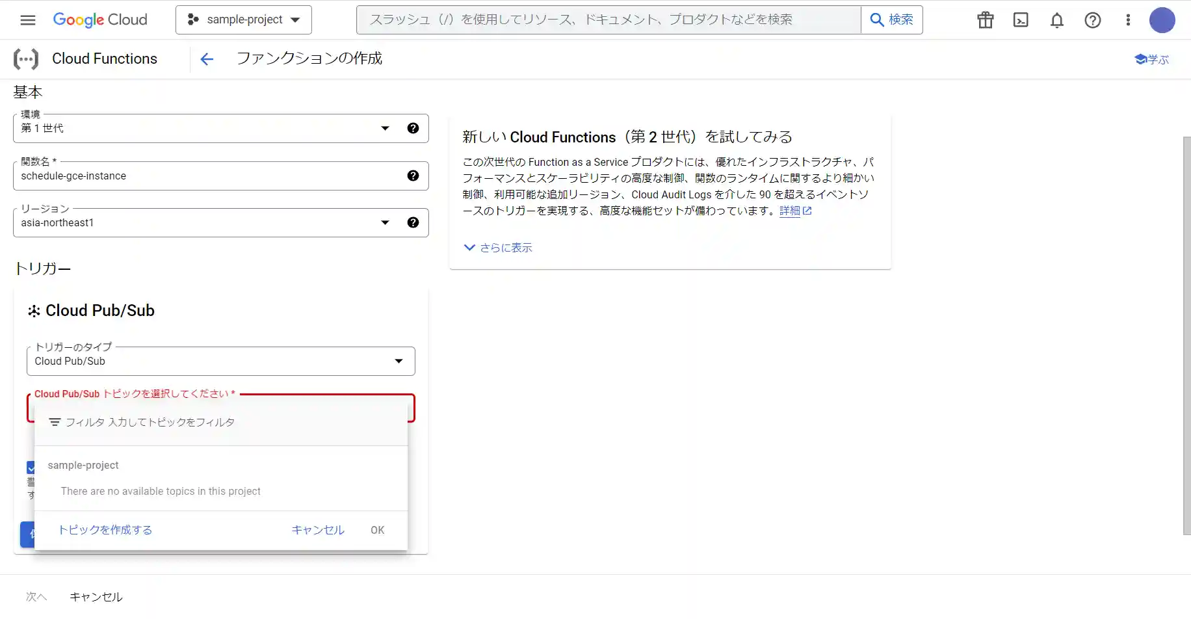The image size is (1191, 619).
Task: Open the sample-project project selector
Action: tap(244, 20)
